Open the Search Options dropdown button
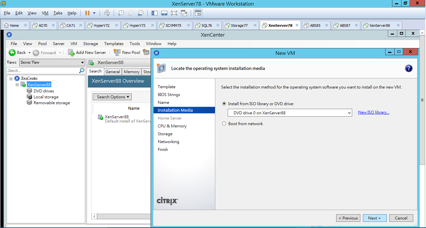This screenshot has width=426, height=228. click(x=112, y=97)
